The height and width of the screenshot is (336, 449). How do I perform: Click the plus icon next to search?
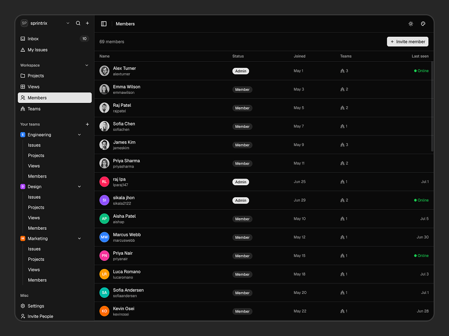[x=87, y=23]
